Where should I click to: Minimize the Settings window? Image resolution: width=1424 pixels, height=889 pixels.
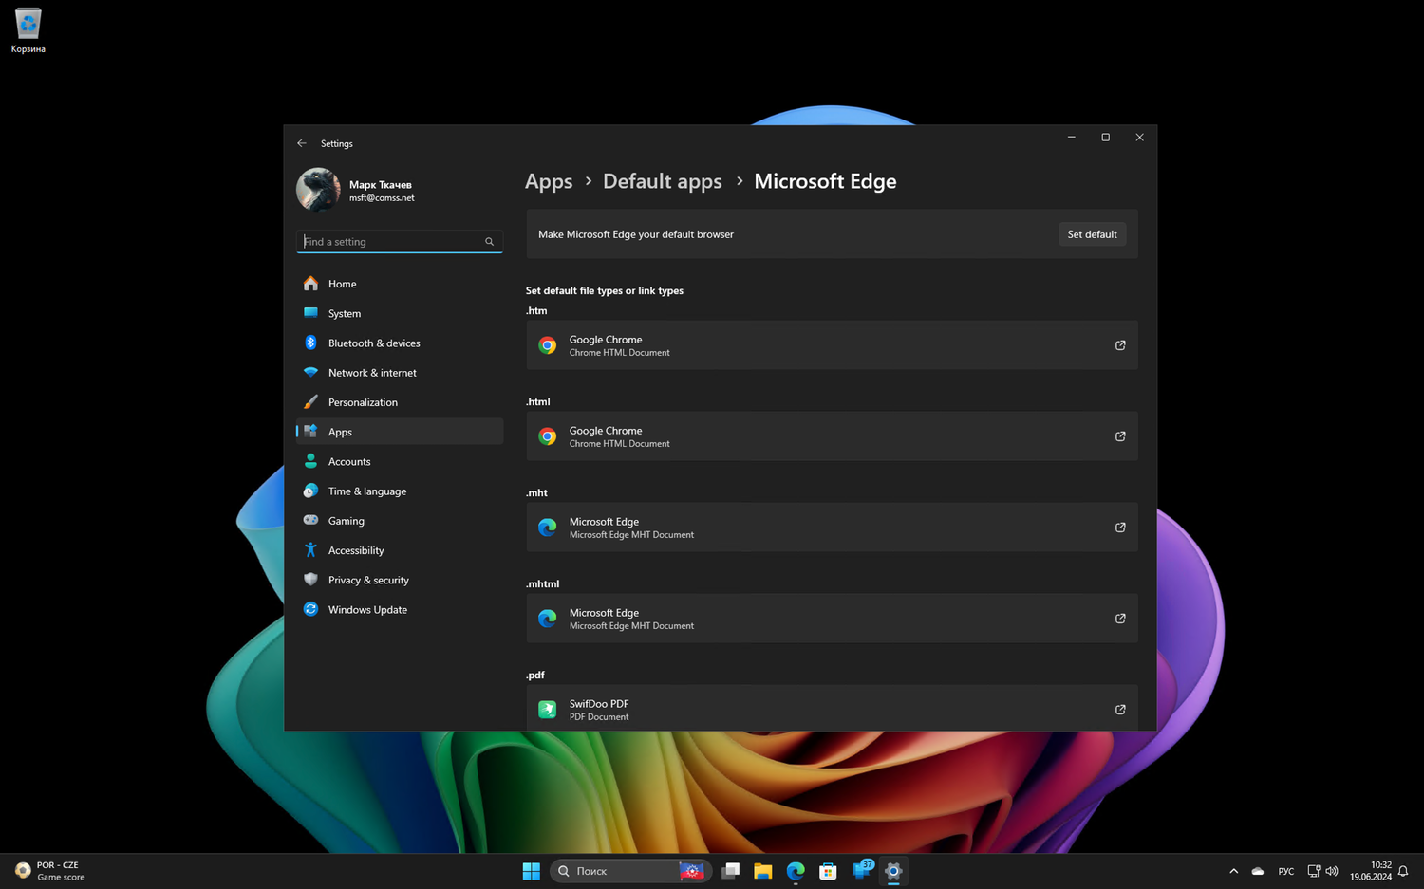pos(1072,138)
